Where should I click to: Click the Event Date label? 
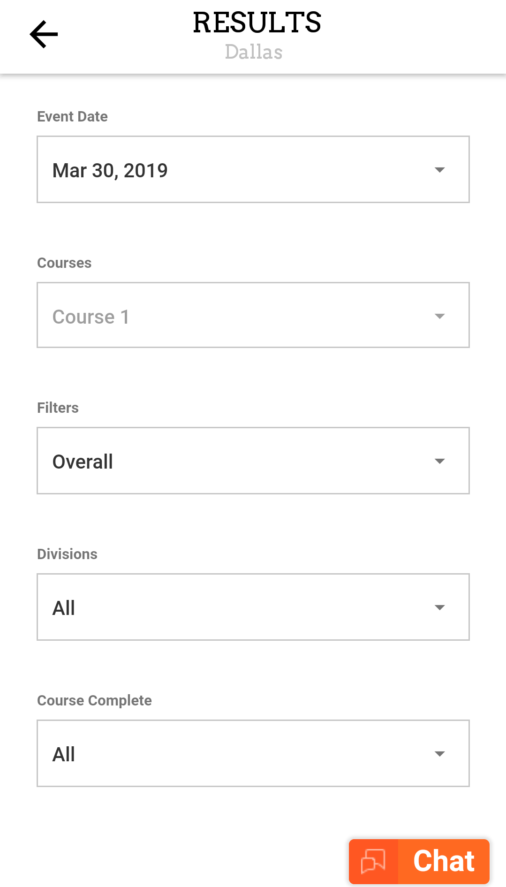point(72,116)
